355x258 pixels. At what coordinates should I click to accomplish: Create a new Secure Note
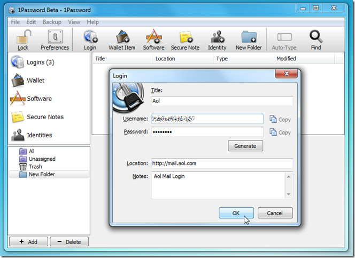pyautogui.click(x=185, y=40)
